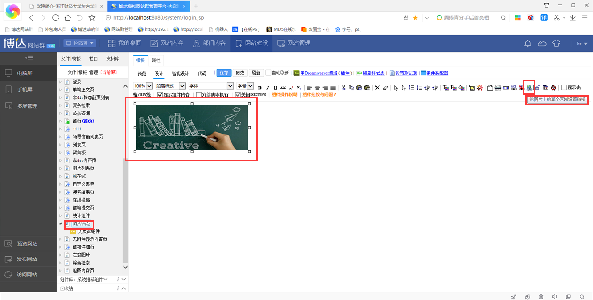The width and height of the screenshot is (593, 300).
Task: Open the 组件操作说明 help link
Action: (x=284, y=95)
